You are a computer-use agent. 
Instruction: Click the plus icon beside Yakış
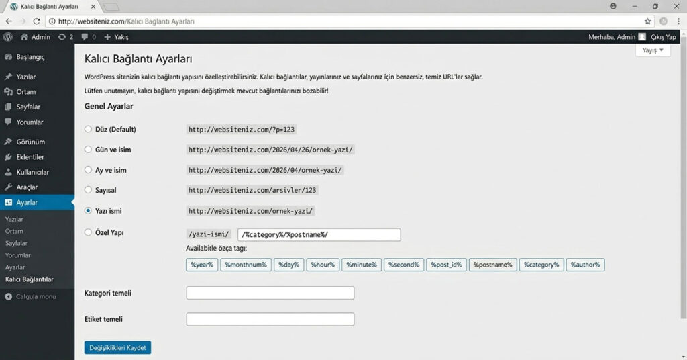[107, 37]
